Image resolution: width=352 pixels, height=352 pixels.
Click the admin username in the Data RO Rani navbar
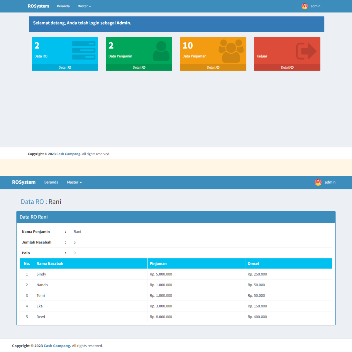(x=330, y=182)
